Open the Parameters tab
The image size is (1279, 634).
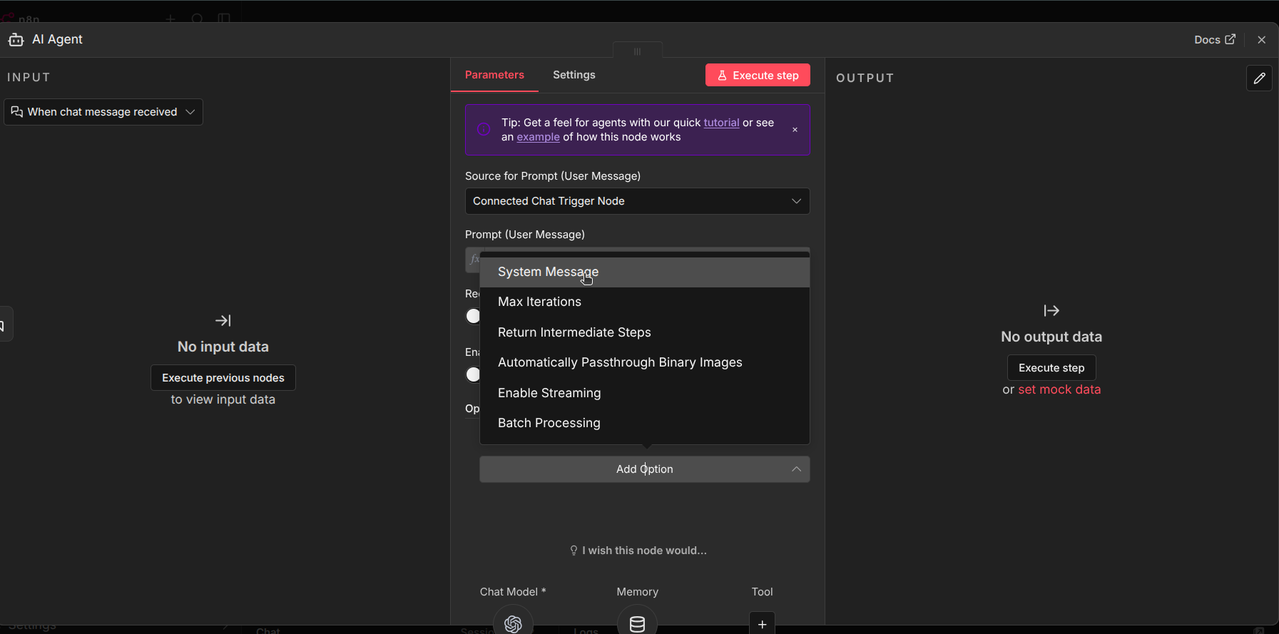tap(494, 75)
